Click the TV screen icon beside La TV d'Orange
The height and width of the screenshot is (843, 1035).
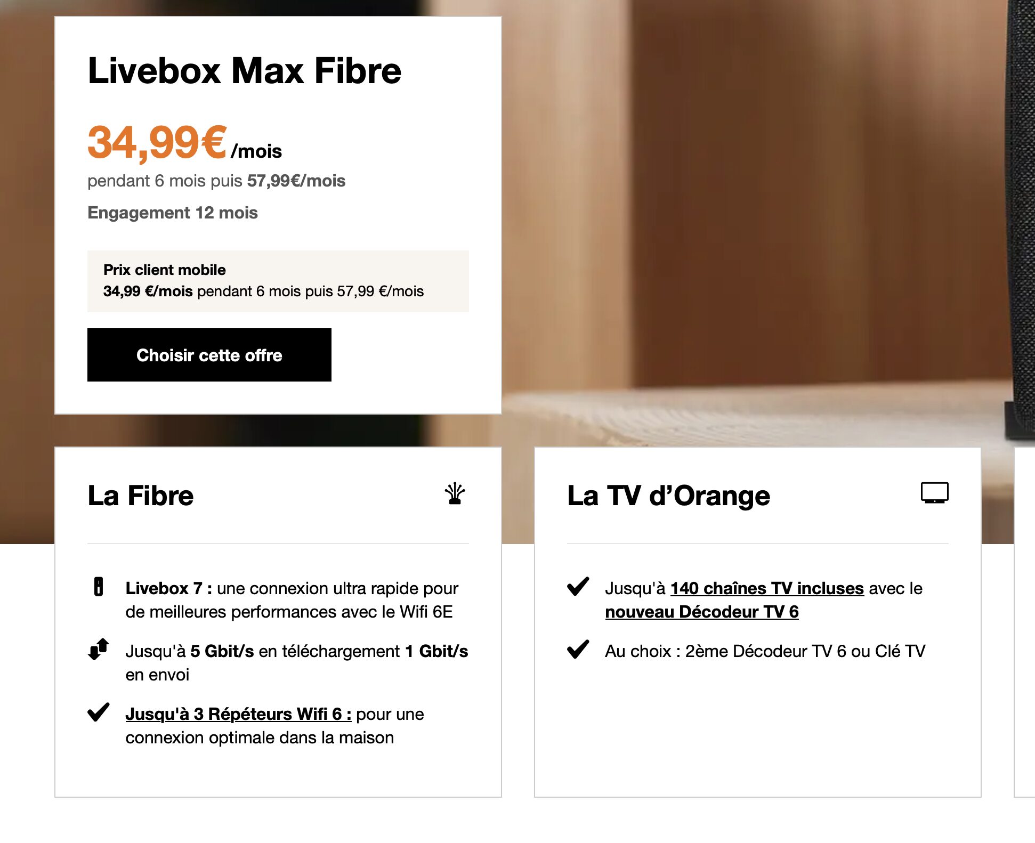[x=935, y=493]
